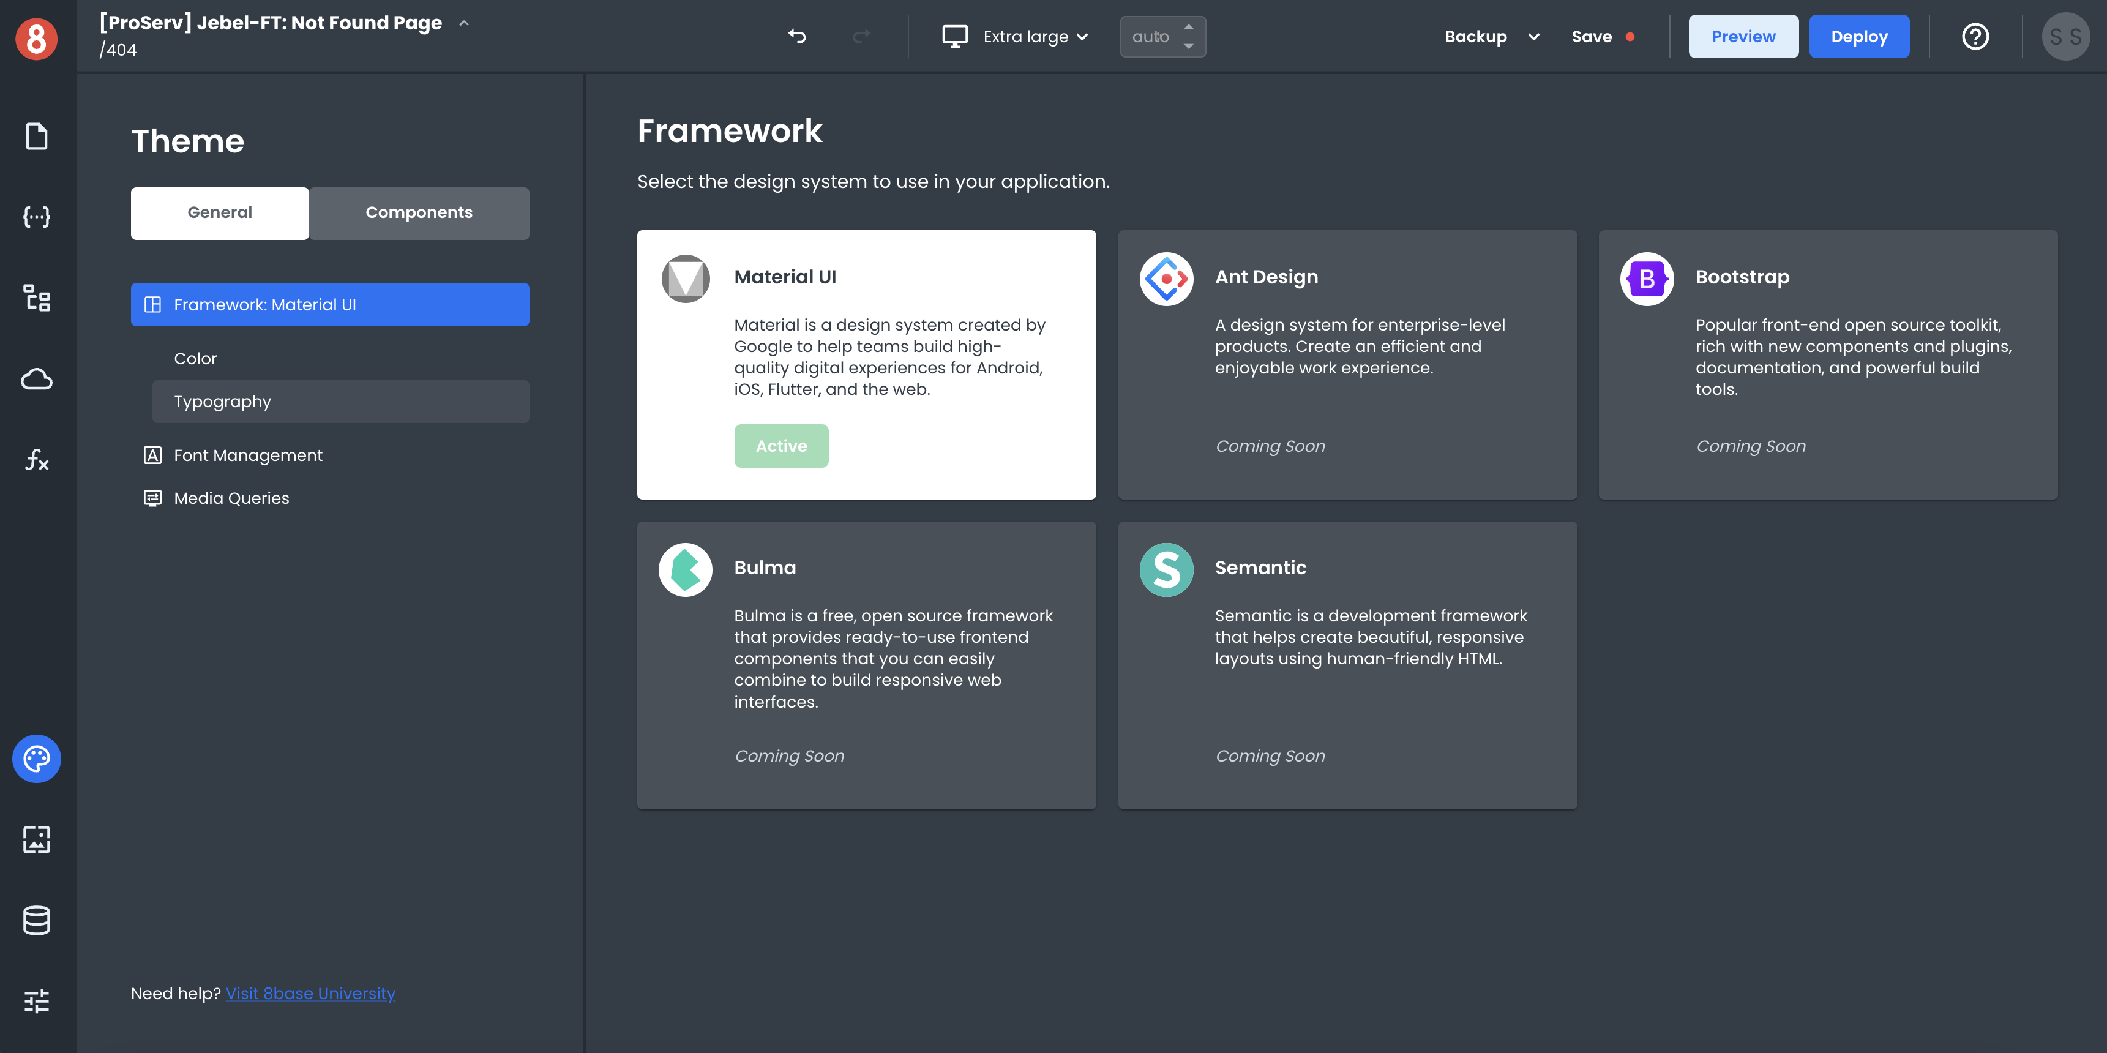This screenshot has width=2107, height=1053.
Task: Open the settings sliders icon
Action: click(36, 1000)
